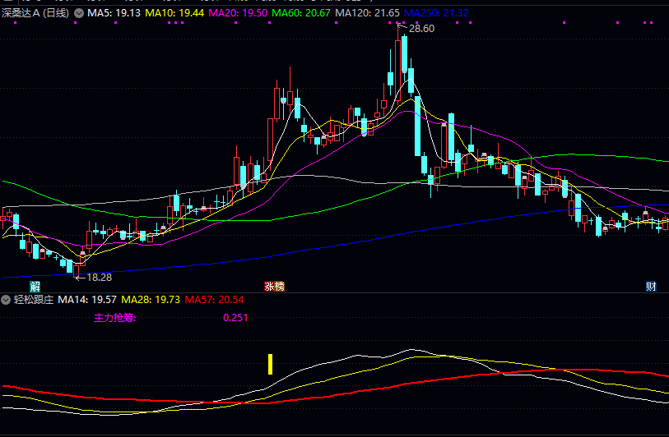669x437 pixels.
Task: Click the yellow signal bar in indicator panel
Action: 270,364
